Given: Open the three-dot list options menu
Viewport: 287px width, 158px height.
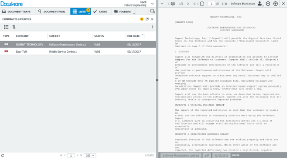Looking at the screenshot, I should coord(152,27).
